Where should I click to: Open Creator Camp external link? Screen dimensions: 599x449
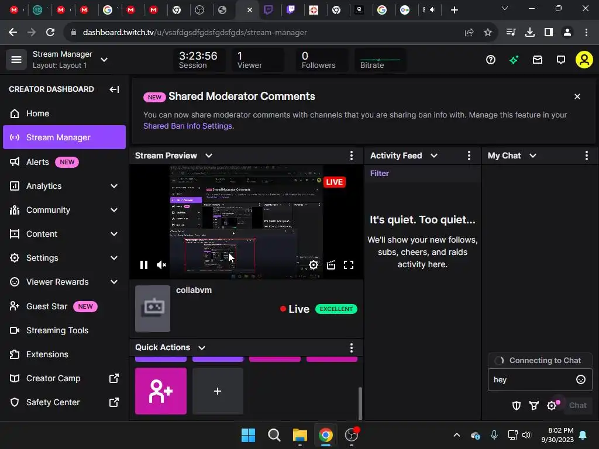(x=64, y=378)
